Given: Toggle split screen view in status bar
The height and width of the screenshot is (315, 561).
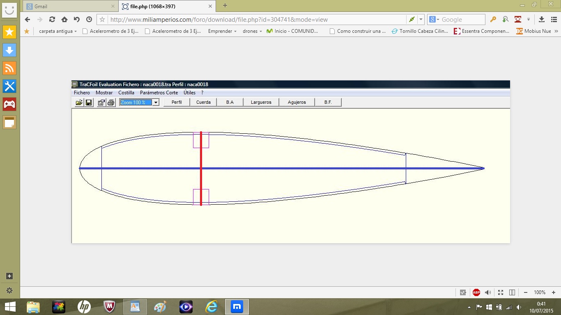Looking at the screenshot, I should [512, 292].
